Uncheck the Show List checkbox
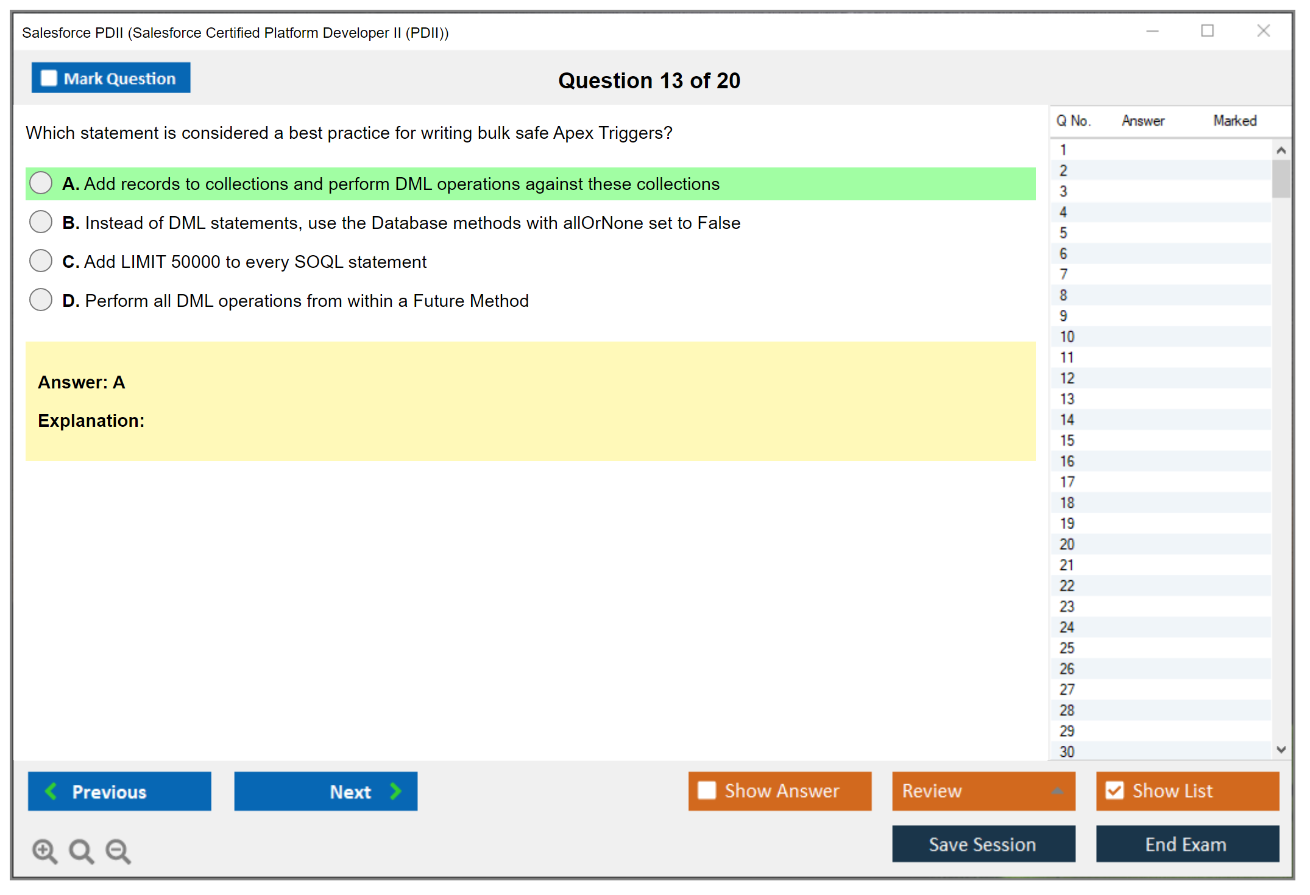Image resolution: width=1310 pixels, height=895 pixels. pos(1114,790)
